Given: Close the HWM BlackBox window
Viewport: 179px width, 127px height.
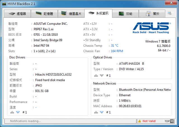Looking at the screenshot, I should coord(171,3).
